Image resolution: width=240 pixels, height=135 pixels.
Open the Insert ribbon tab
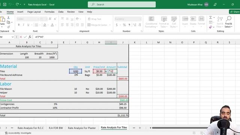tap(20, 12)
